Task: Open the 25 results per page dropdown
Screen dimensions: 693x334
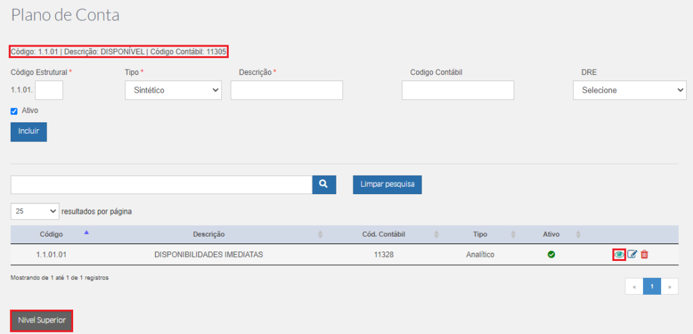Action: 35,211
